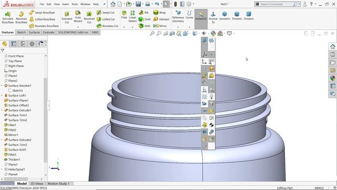Click Swept Cut button
Screen dimensions: 337x190
105,13
